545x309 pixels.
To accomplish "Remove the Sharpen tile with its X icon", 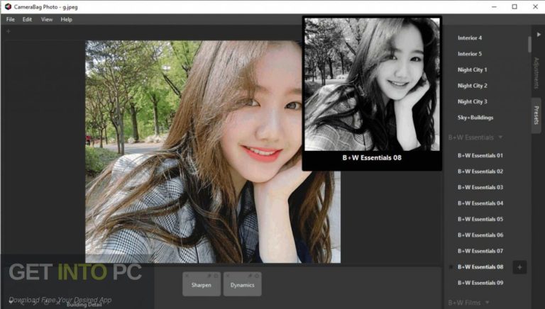I will [187, 275].
